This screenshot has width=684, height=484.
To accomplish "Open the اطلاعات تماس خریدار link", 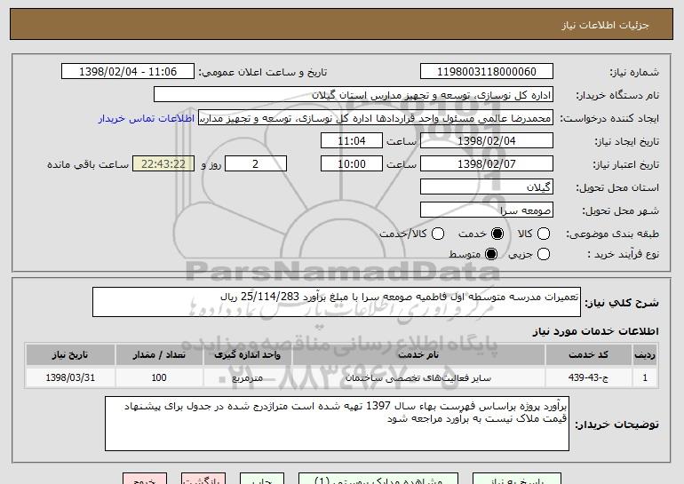I will [x=147, y=119].
